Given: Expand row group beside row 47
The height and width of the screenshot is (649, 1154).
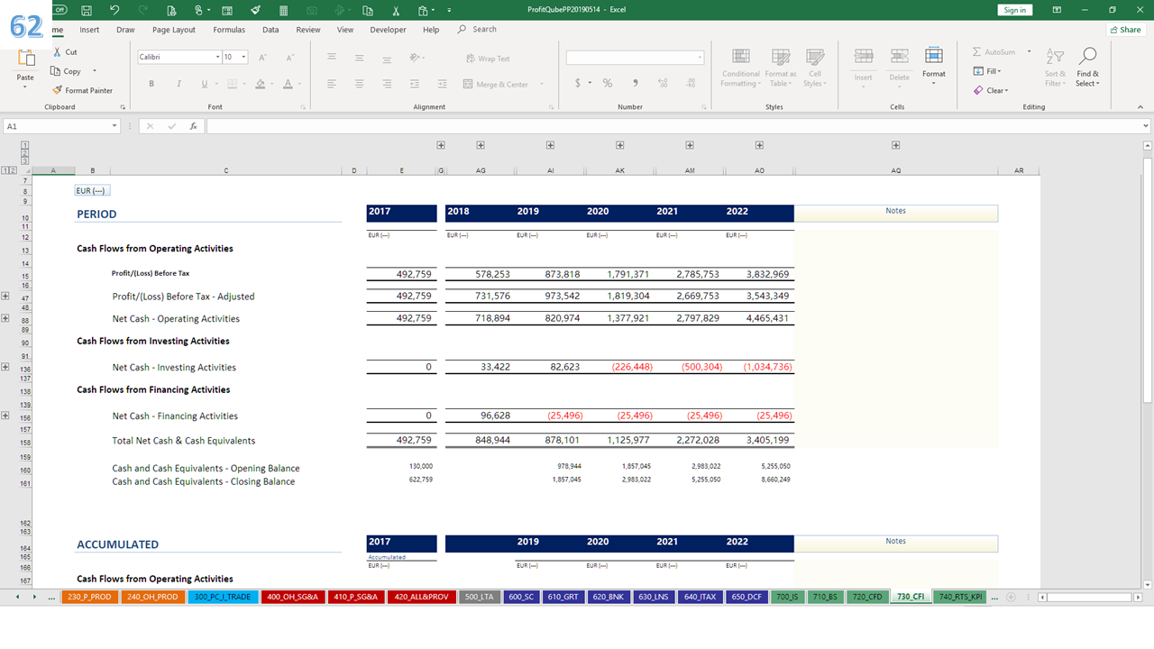Looking at the screenshot, I should [x=5, y=296].
